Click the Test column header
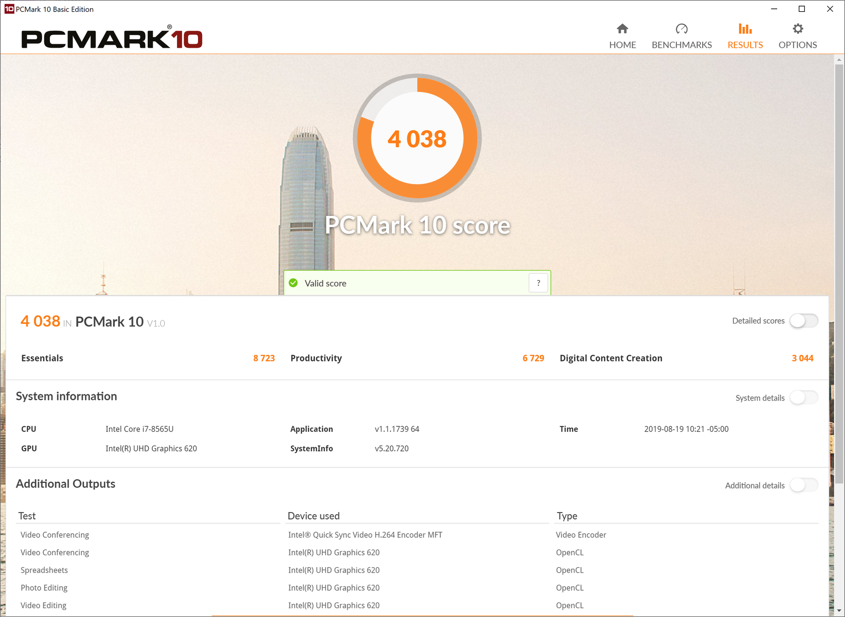845x617 pixels. tap(27, 516)
